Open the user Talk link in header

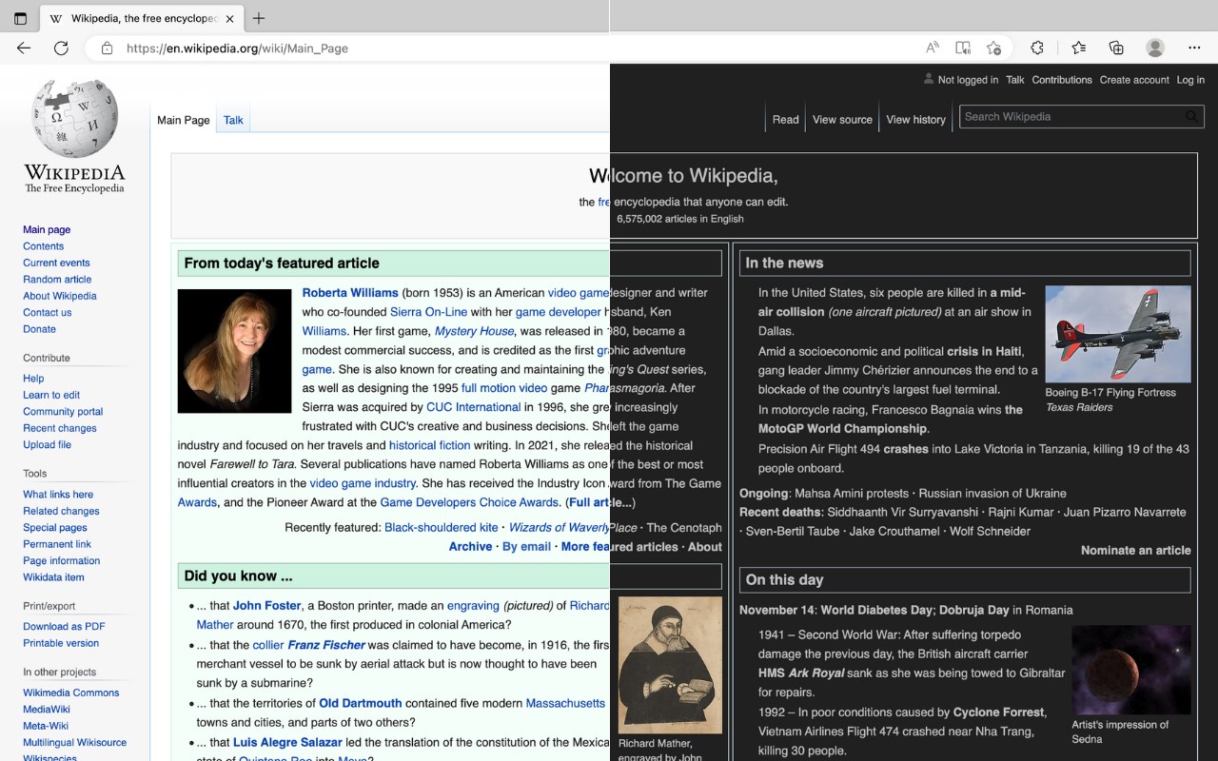click(1015, 80)
